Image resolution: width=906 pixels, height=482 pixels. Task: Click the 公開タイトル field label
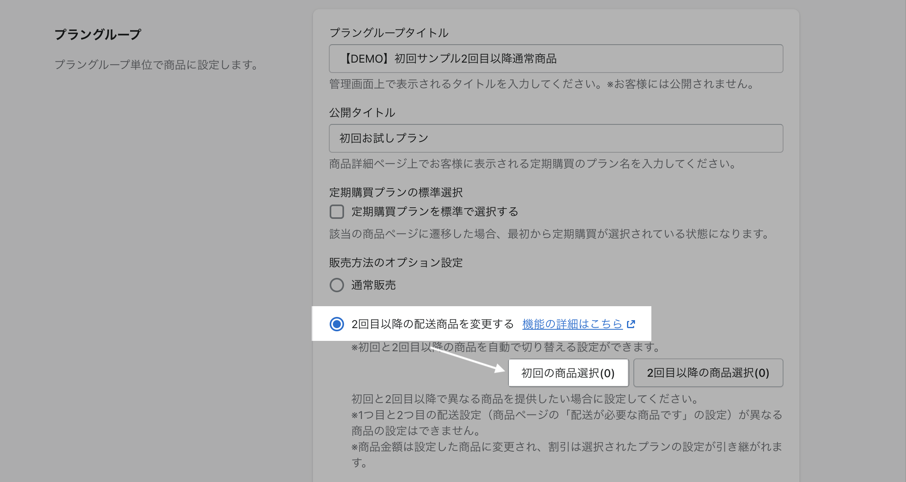pyautogui.click(x=362, y=113)
